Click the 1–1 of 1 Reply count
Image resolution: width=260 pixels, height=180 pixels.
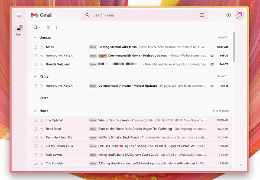pos(222,76)
